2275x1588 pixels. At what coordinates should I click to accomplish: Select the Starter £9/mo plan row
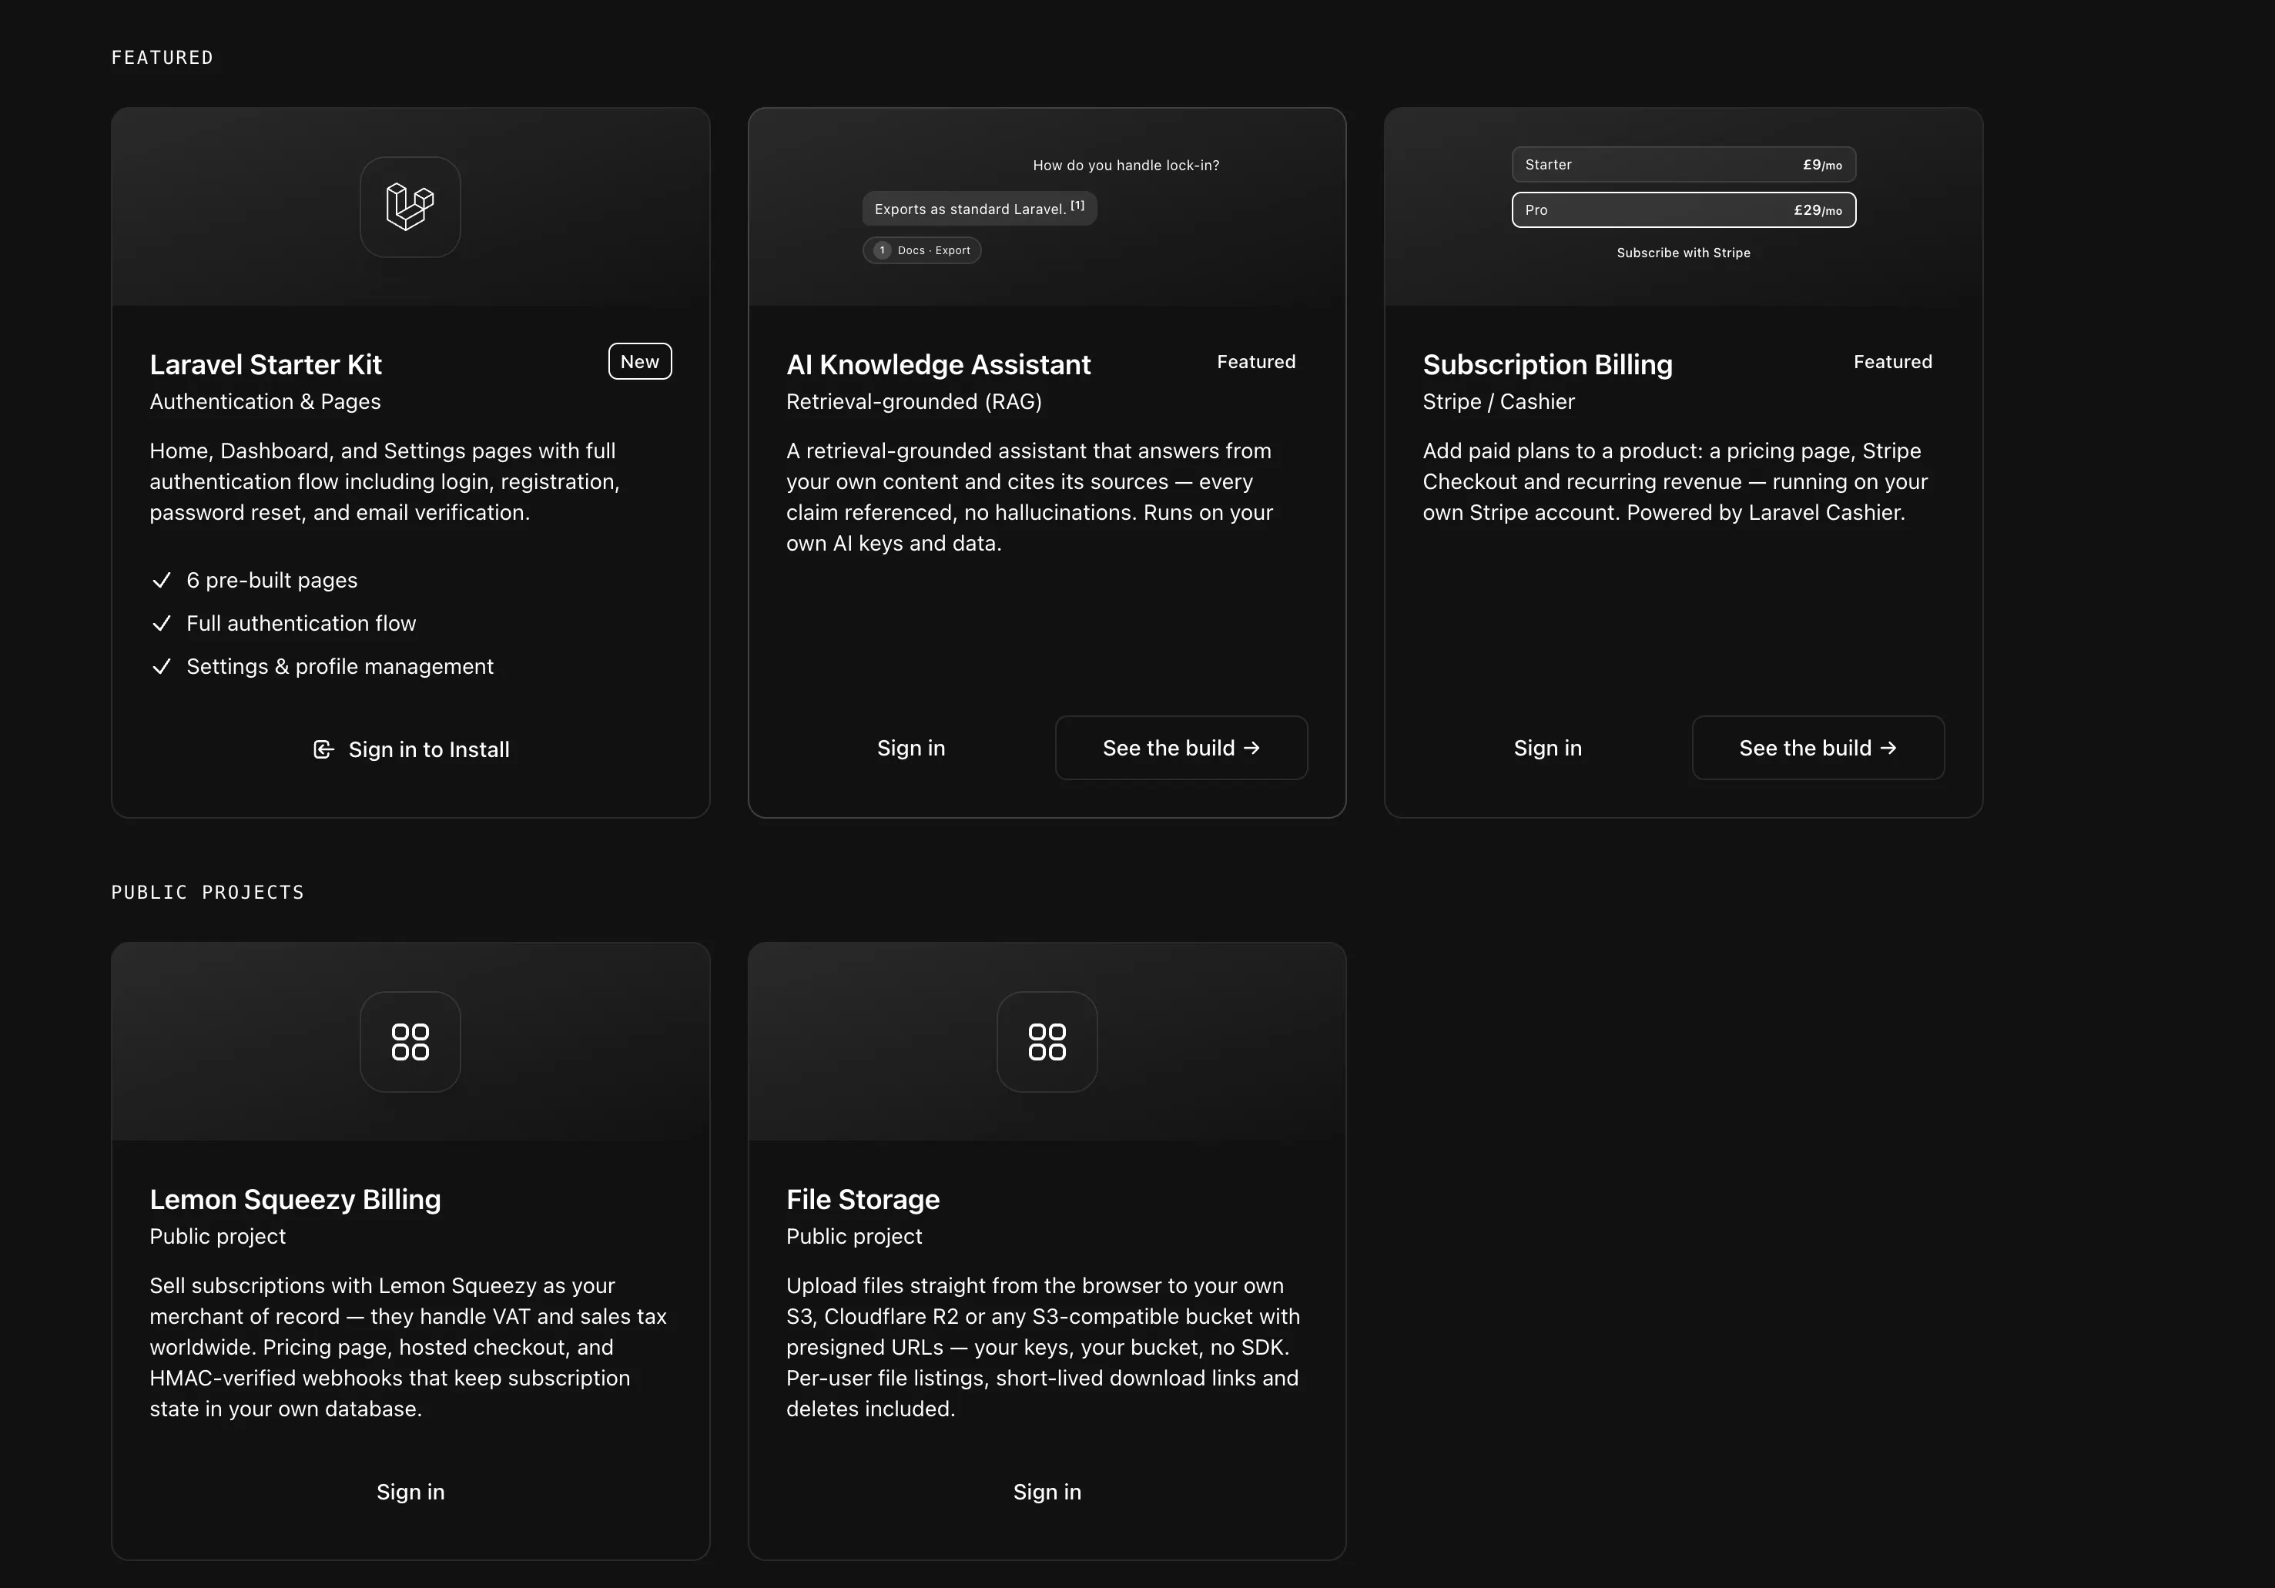click(x=1684, y=165)
